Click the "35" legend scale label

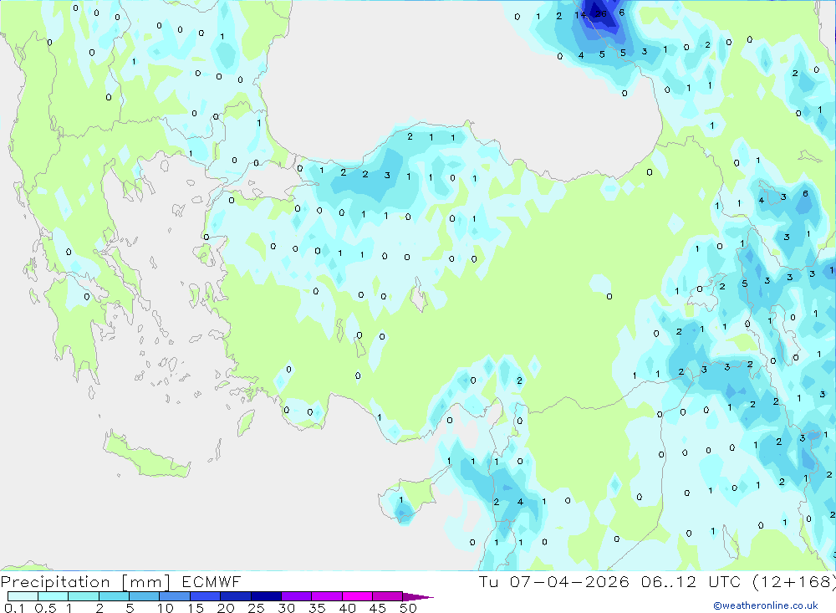tap(317, 608)
